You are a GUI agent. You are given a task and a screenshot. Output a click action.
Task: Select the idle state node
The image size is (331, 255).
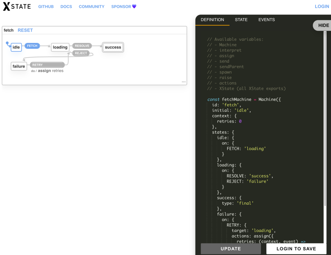16,47
